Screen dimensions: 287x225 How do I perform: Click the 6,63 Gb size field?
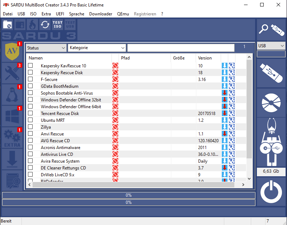pos(271,171)
